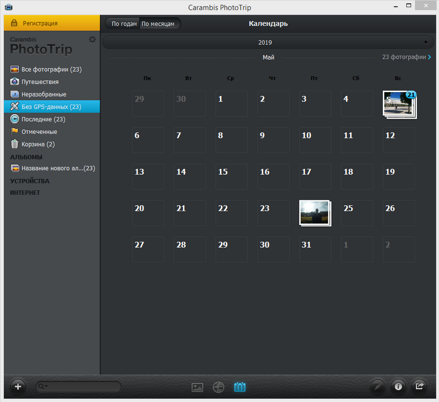This screenshot has height=402, width=439.
Task: Click the Carambis PhotoTrip app icon in title bar
Action: tap(9, 7)
